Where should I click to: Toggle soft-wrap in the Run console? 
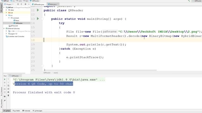(8, 86)
